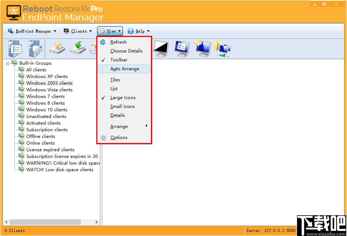Click the tree panel scroll right arrow
Screen dimensions: 347x236
[x=97, y=222]
